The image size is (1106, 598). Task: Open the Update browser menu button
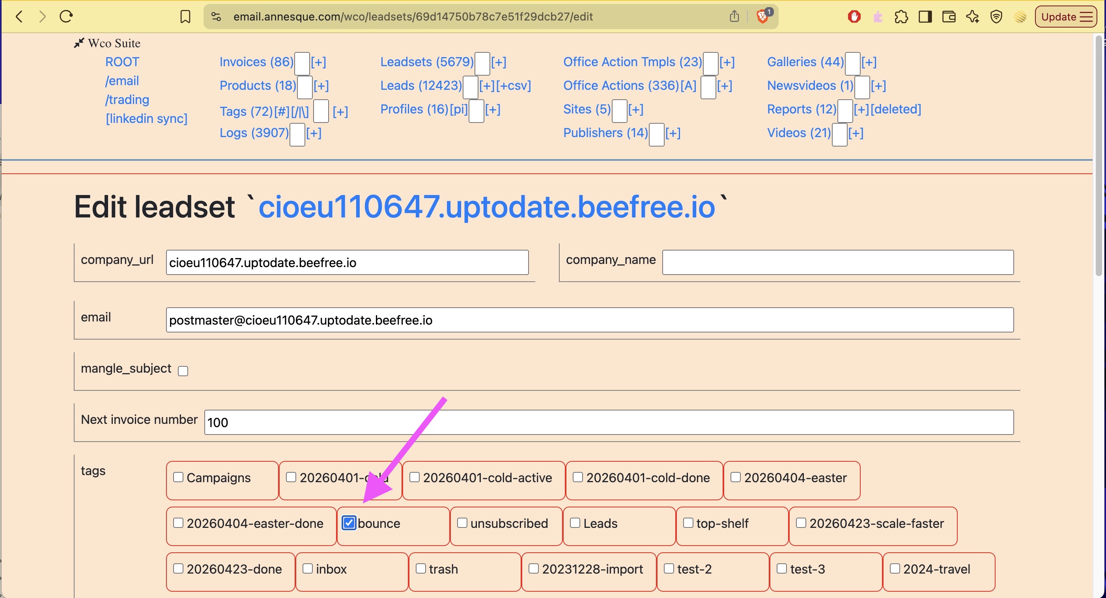(1066, 17)
